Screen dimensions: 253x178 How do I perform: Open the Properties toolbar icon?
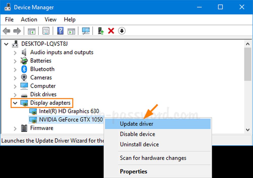[46, 31]
